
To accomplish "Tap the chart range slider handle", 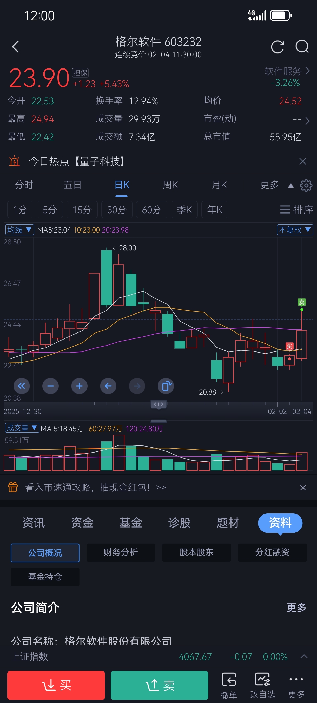I will (159, 404).
